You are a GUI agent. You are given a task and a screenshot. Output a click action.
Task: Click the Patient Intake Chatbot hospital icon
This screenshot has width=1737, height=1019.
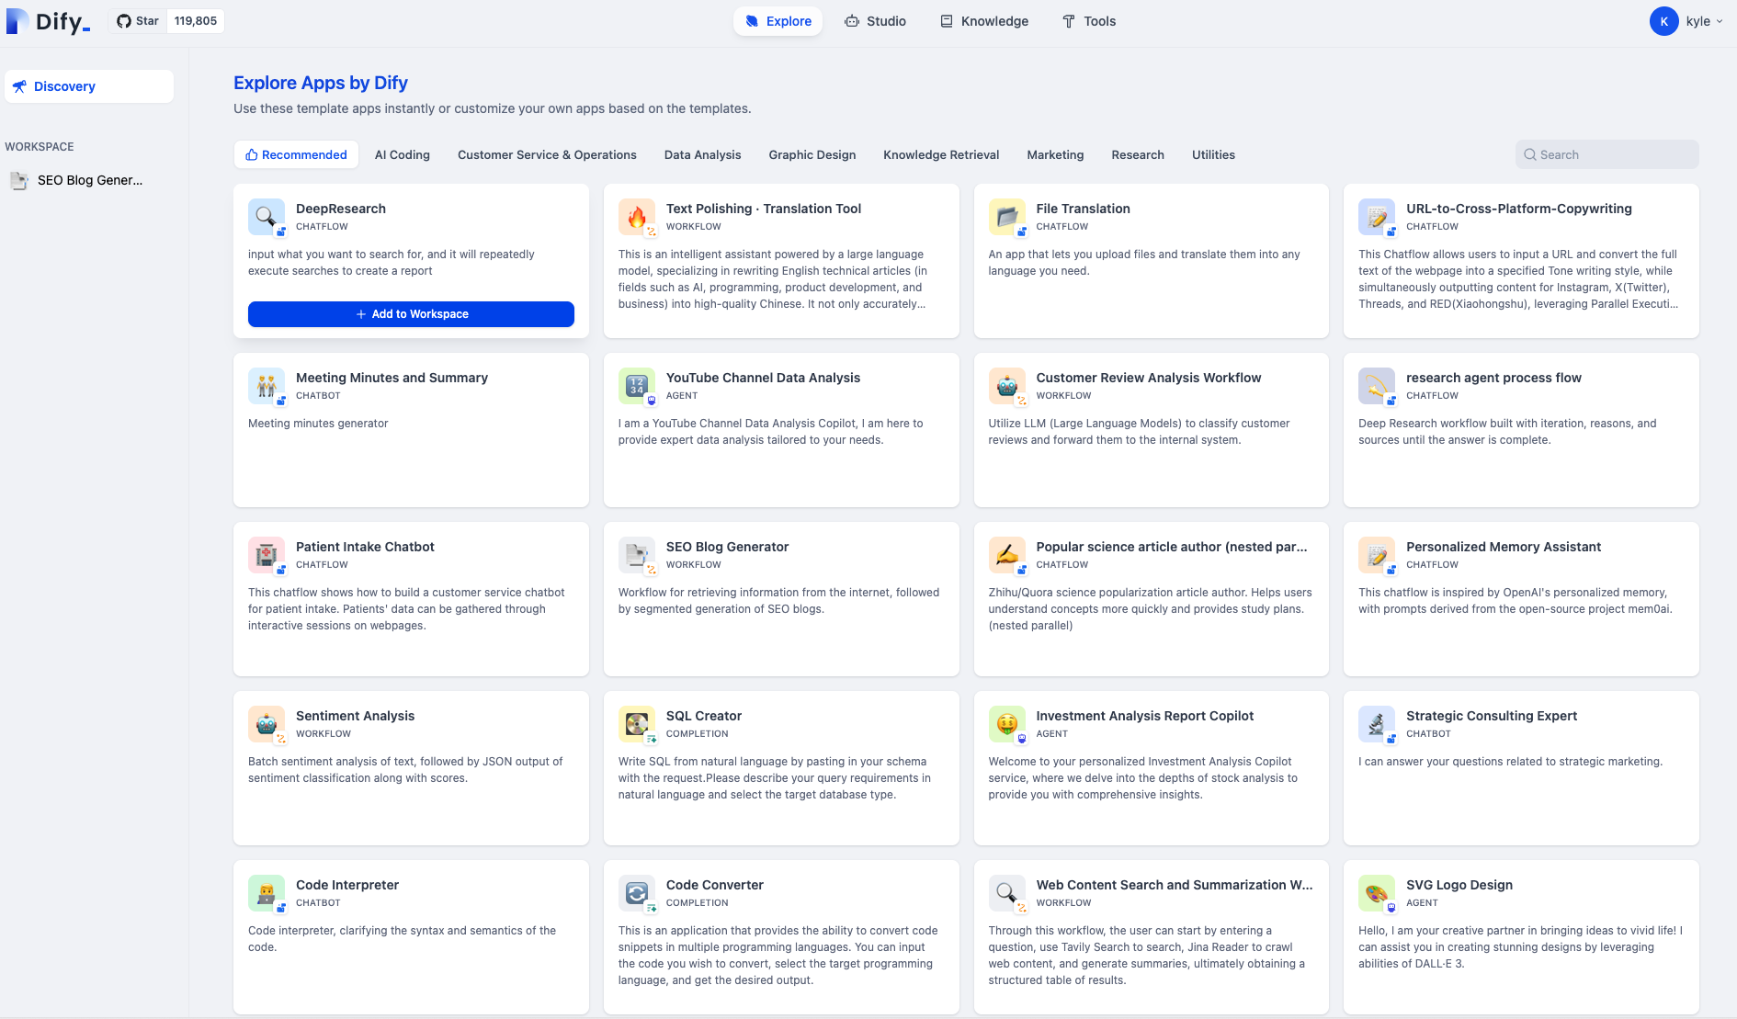[266, 555]
